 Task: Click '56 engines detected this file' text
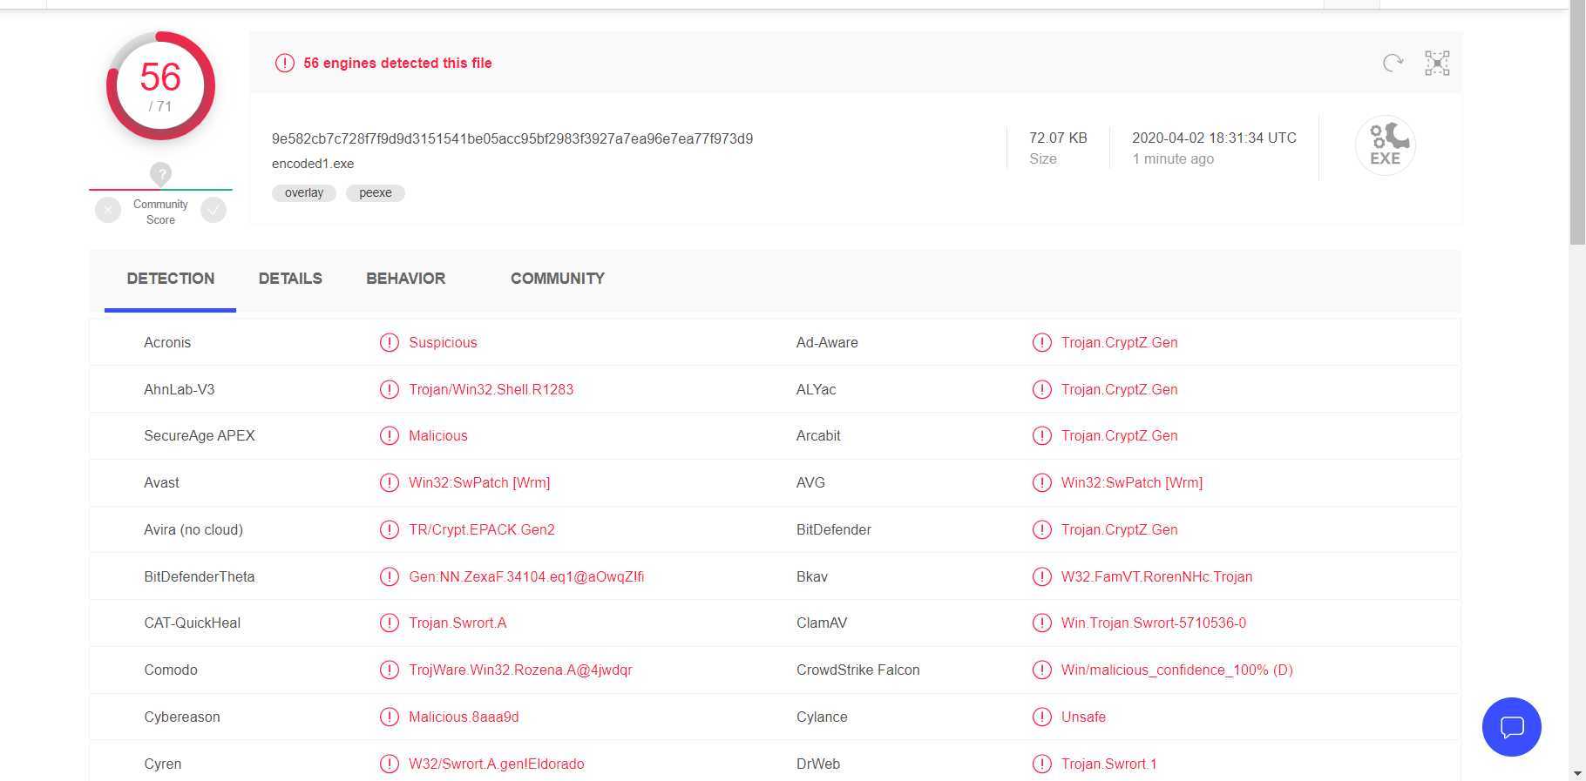[397, 63]
